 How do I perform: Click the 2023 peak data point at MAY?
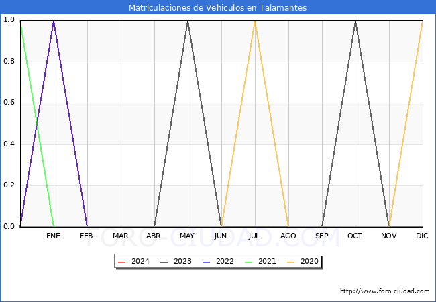[x=188, y=21]
